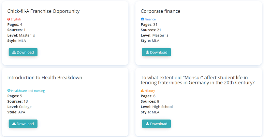Viewport: 264px width, 137px height.
Task: Click download arrow icon in Corporate finance card
Action: tap(147, 52)
